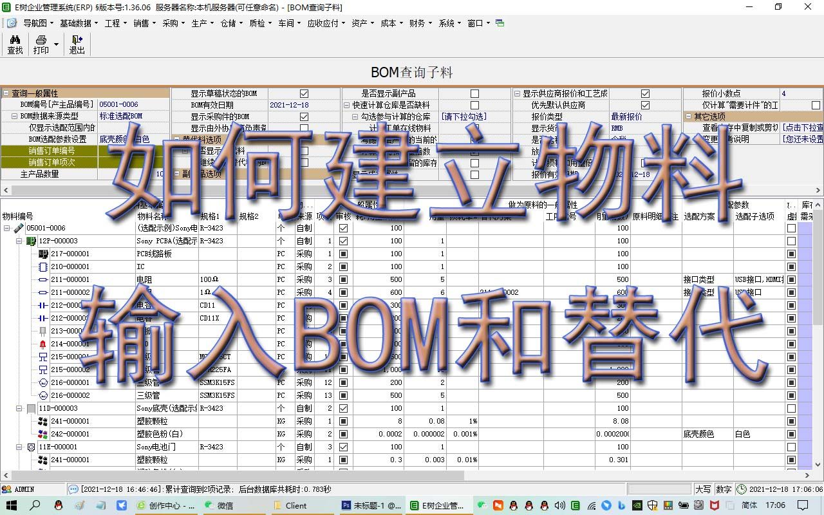Click right arrow of property panel scrollbar
The width and height of the screenshot is (824, 515).
(x=819, y=191)
